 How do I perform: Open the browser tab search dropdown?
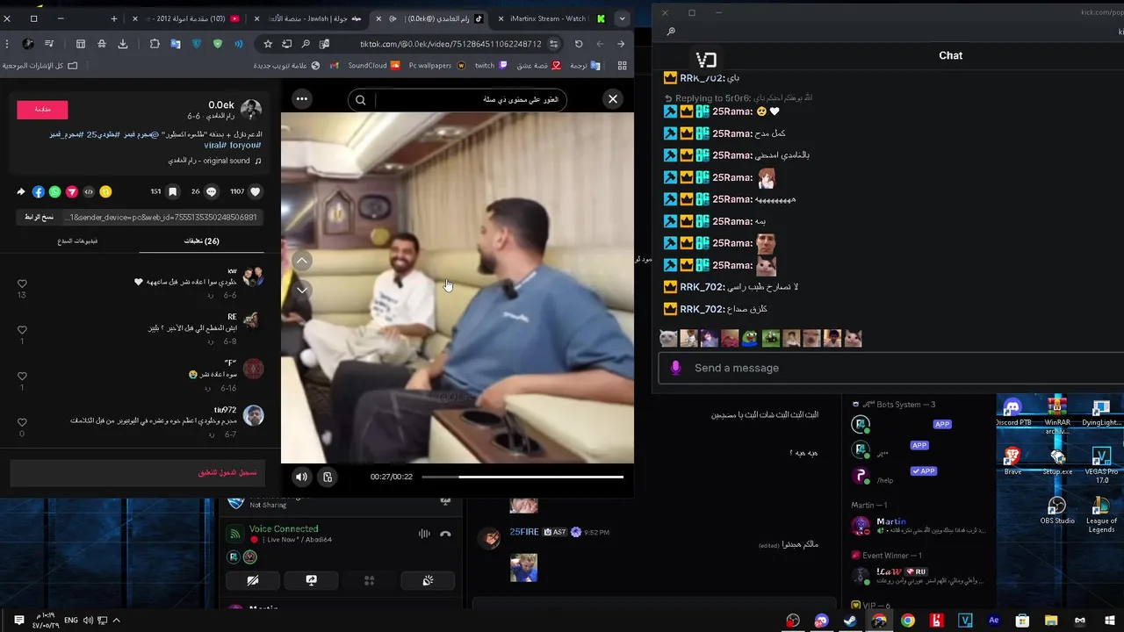[x=622, y=18]
